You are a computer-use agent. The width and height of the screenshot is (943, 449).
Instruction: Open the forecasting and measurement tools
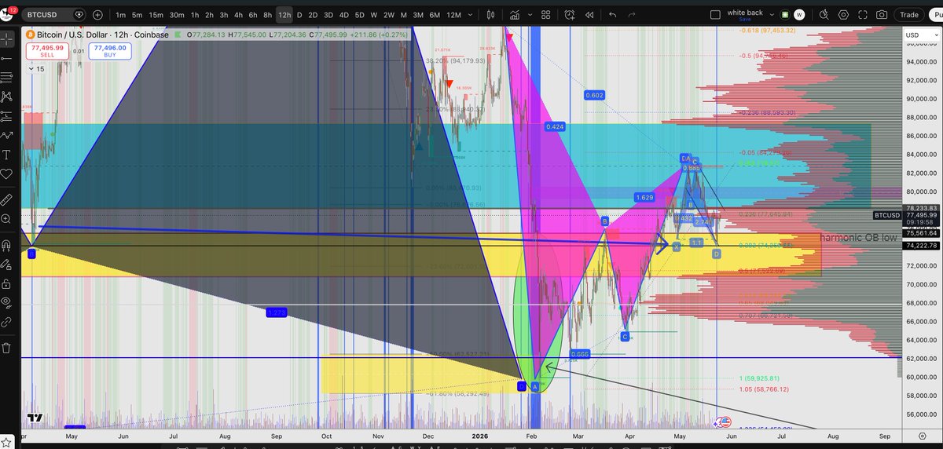(8, 115)
